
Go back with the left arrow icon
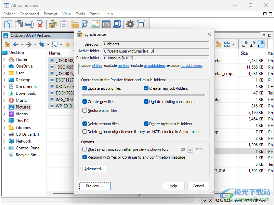pyautogui.click(x=16, y=44)
